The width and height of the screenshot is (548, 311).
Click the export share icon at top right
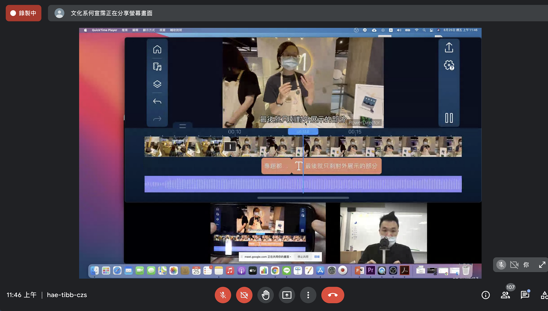449,47
